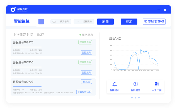
Task: Select the last carousel pagination dot
Action: [139, 97]
